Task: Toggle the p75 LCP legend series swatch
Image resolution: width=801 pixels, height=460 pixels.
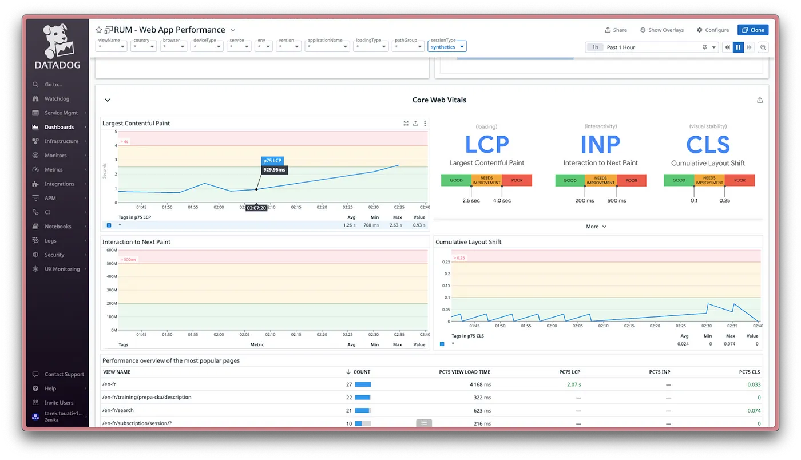Action: (109, 225)
